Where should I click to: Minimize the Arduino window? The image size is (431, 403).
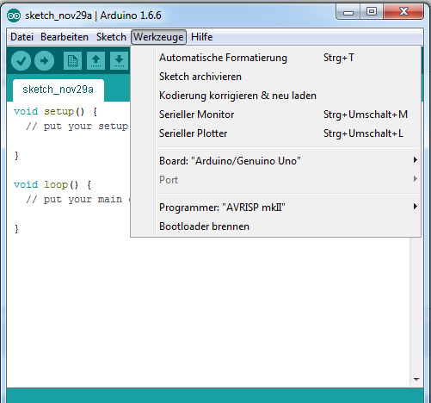(348, 12)
